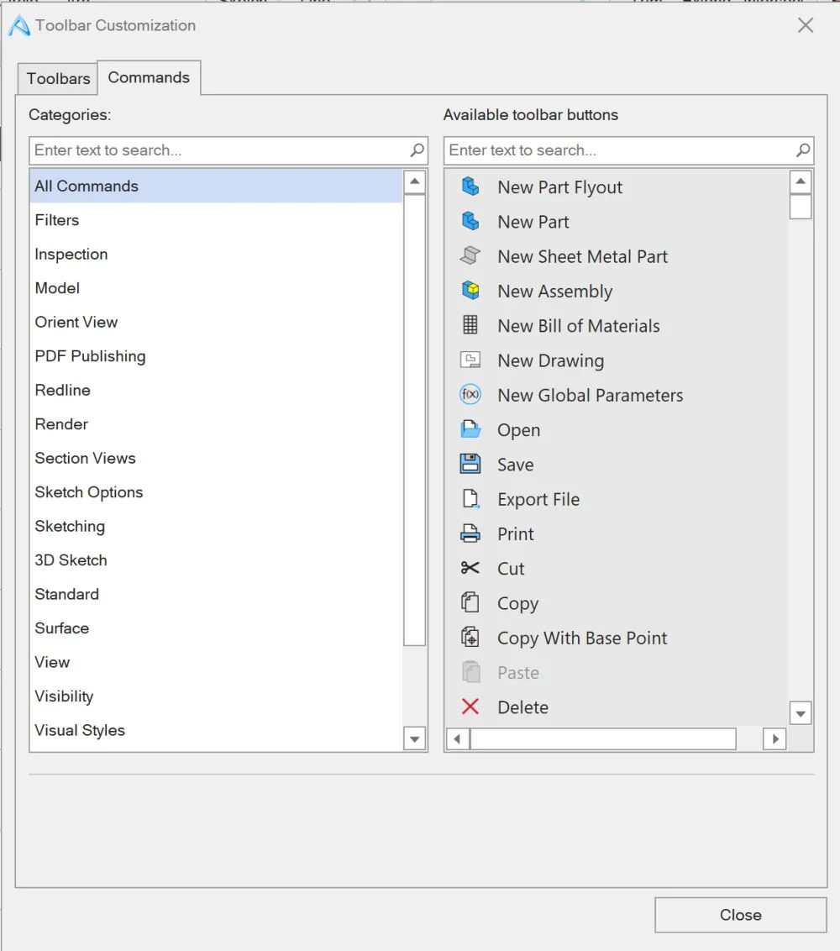The height and width of the screenshot is (951, 840).
Task: Select the New Sheet Metal Part icon
Action: pyautogui.click(x=470, y=256)
